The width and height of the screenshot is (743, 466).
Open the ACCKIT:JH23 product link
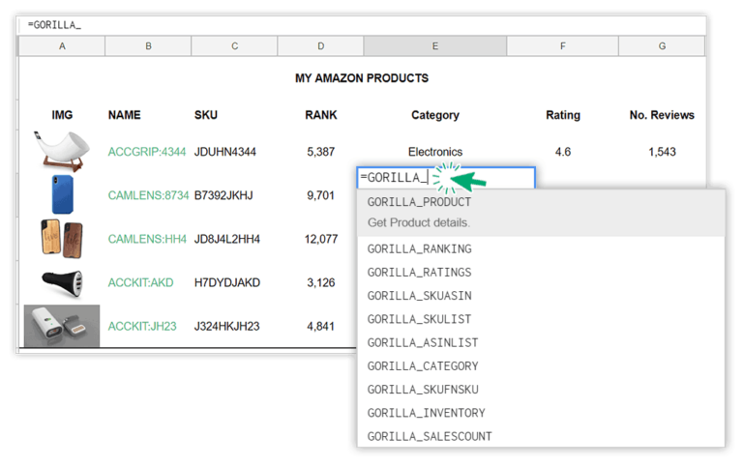click(142, 326)
